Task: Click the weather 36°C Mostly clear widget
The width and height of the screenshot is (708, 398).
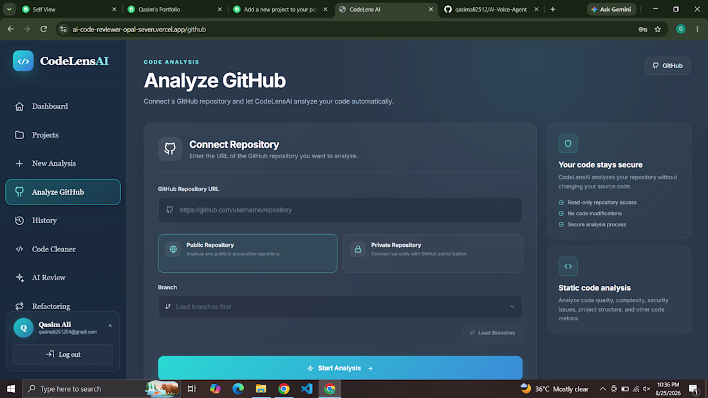Action: click(x=554, y=388)
